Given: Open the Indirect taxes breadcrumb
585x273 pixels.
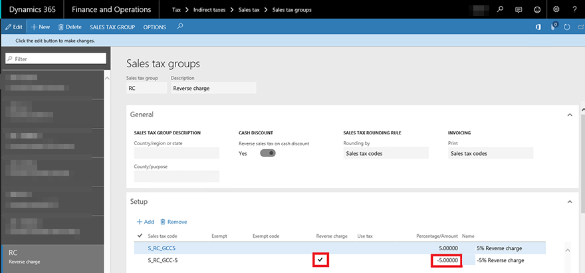Looking at the screenshot, I should click(209, 10).
